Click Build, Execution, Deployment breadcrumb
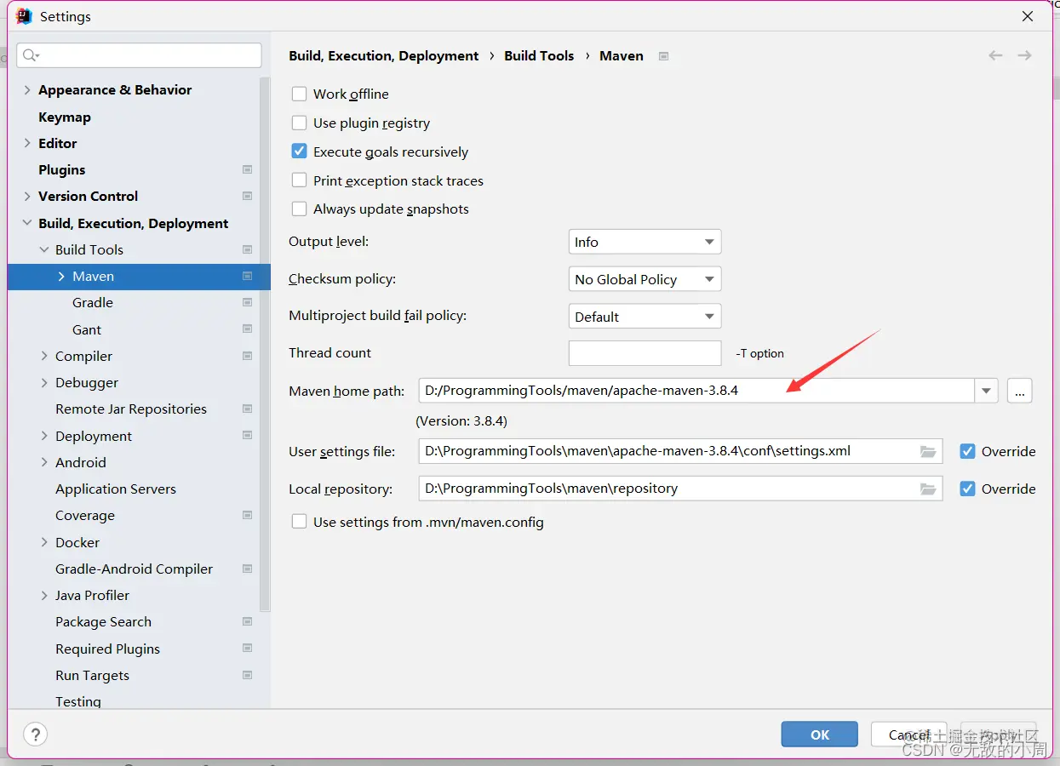Image resolution: width=1060 pixels, height=766 pixels. coord(384,55)
